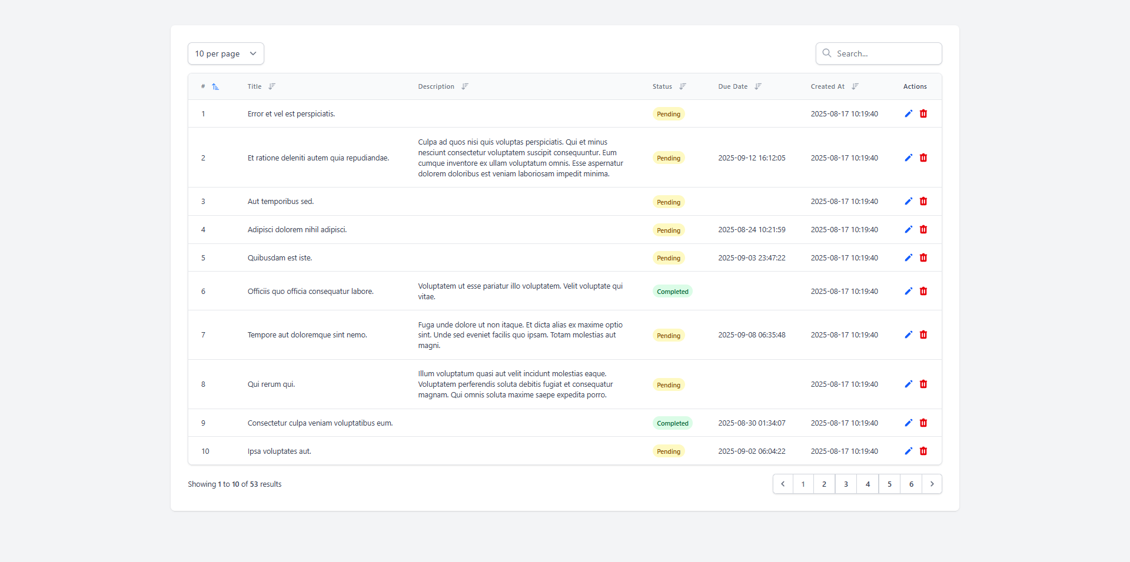Sort by the # column sort icon
The width and height of the screenshot is (1130, 562).
click(x=215, y=86)
